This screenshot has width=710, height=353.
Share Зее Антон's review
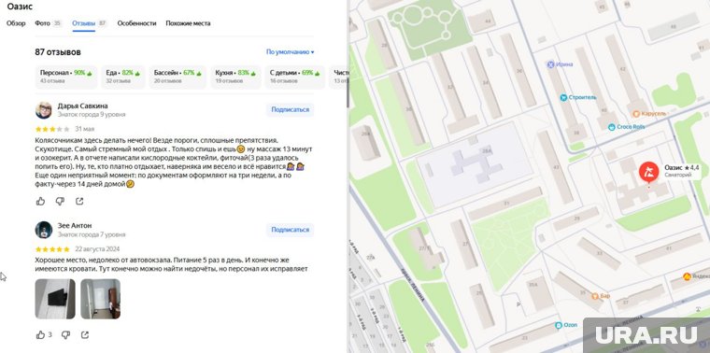coord(85,335)
